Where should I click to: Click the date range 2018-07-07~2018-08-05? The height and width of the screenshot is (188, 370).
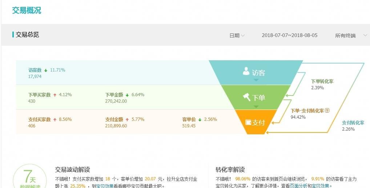tap(290, 35)
